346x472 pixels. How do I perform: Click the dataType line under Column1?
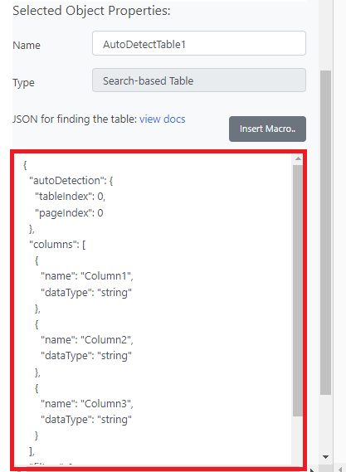86,293
